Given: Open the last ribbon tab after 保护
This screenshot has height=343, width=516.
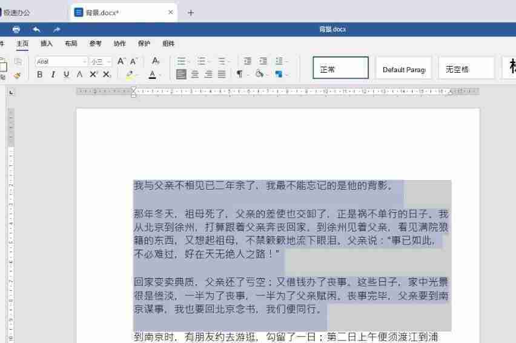Looking at the screenshot, I should click(168, 44).
